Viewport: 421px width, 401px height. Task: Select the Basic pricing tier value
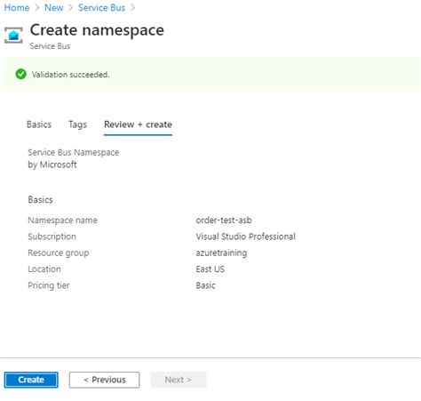point(205,285)
